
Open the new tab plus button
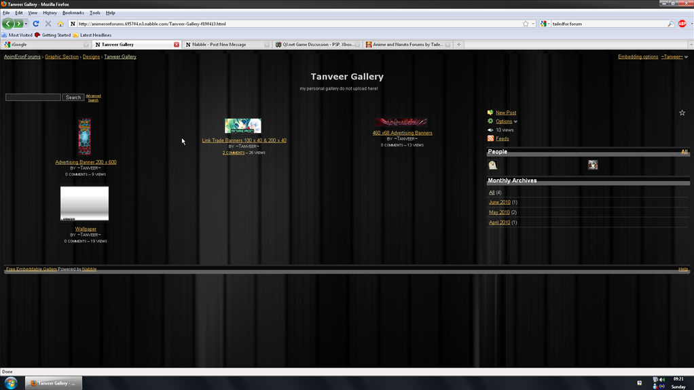[x=459, y=45]
